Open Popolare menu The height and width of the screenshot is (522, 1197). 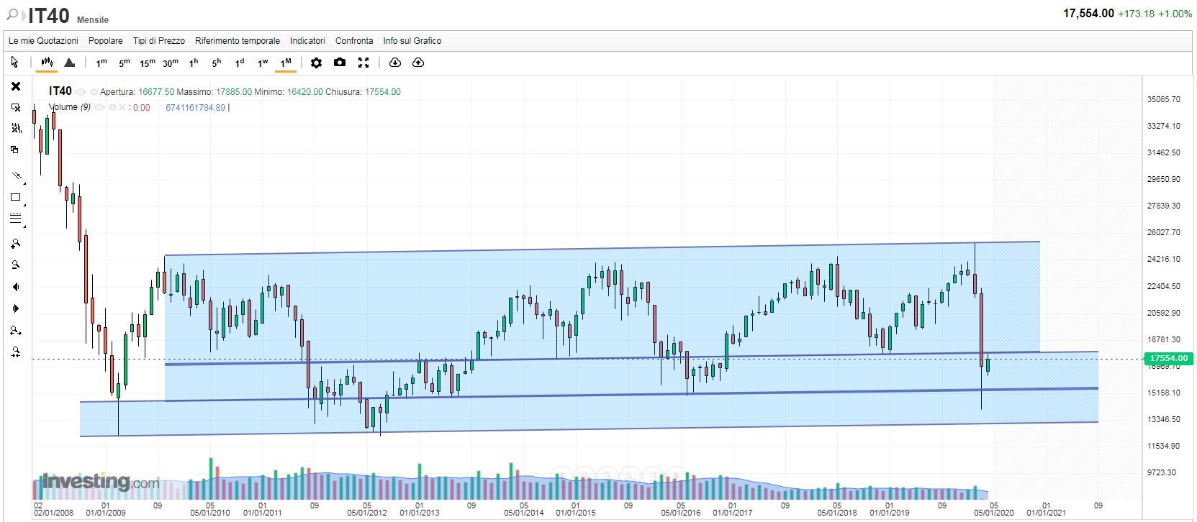(x=106, y=41)
